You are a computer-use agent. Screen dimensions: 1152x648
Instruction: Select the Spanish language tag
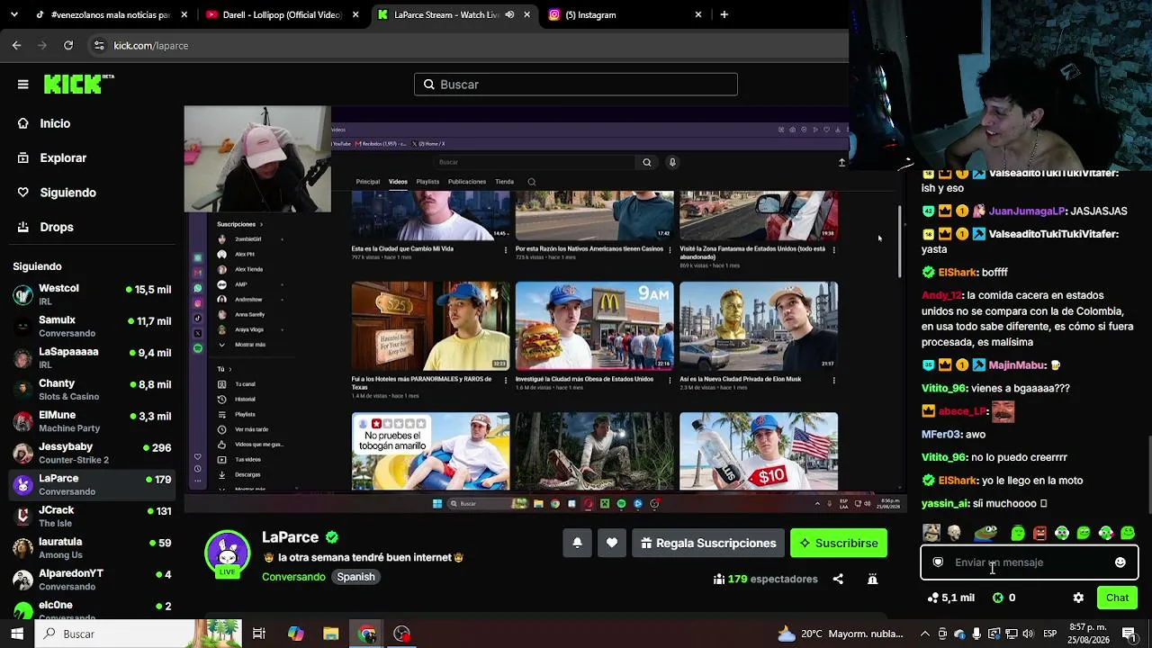[x=355, y=577]
